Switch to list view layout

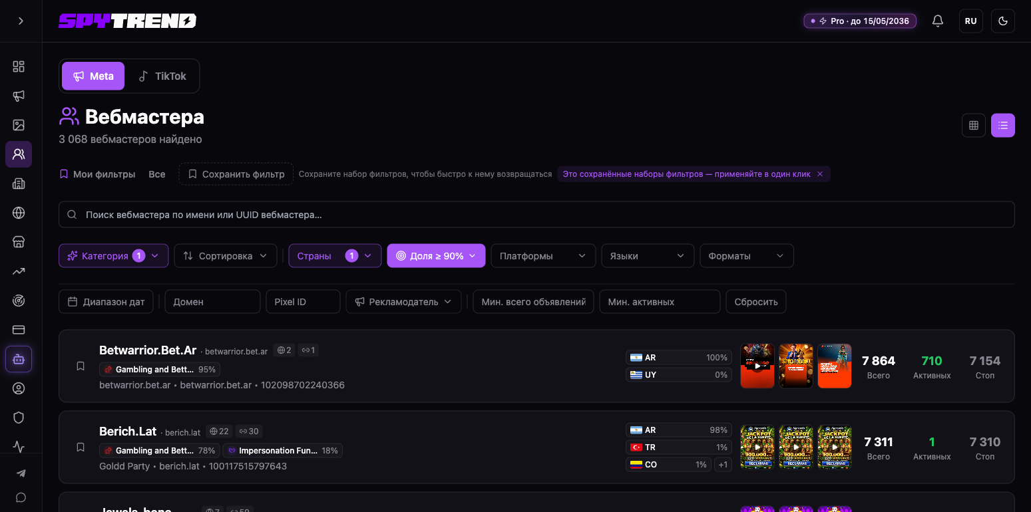[1003, 125]
